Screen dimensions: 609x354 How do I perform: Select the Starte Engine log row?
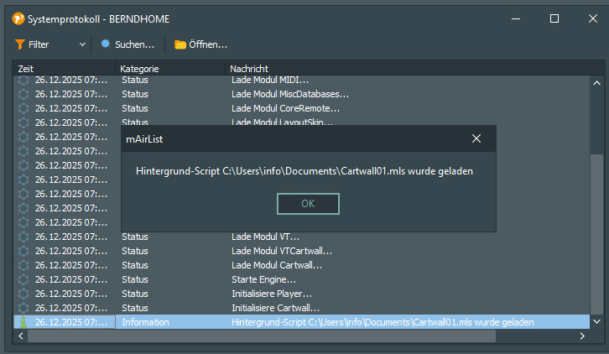tap(263, 279)
